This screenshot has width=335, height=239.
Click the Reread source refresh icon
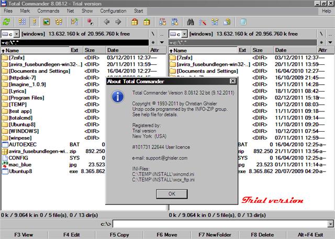(6, 22)
